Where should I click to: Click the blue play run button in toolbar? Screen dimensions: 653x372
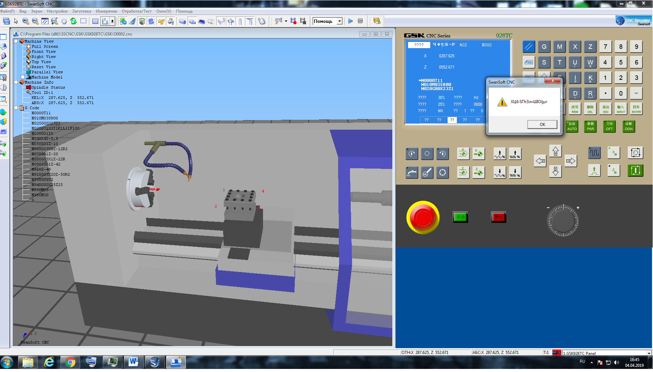(x=350, y=21)
